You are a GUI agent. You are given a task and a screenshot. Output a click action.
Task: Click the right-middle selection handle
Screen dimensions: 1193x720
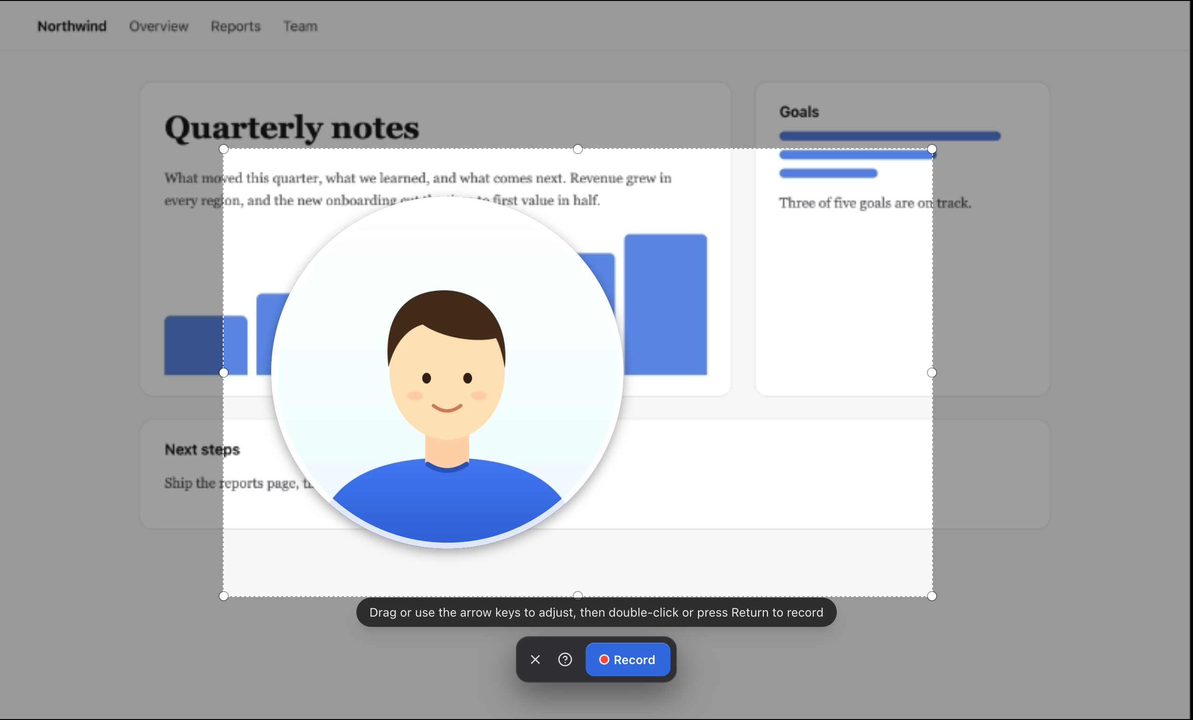click(932, 373)
